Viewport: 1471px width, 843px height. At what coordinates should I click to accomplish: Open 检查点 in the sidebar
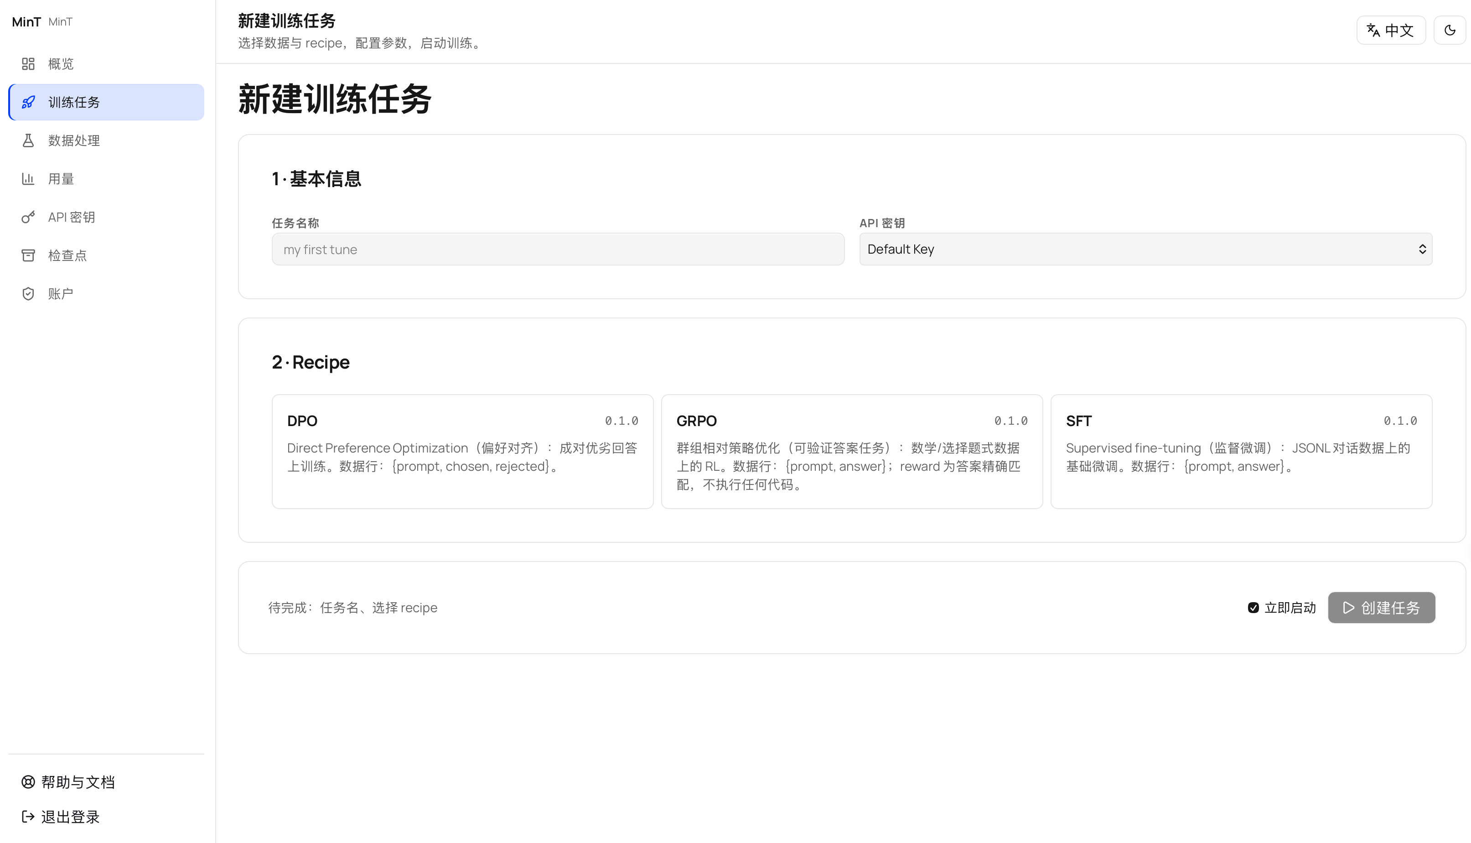tap(107, 255)
